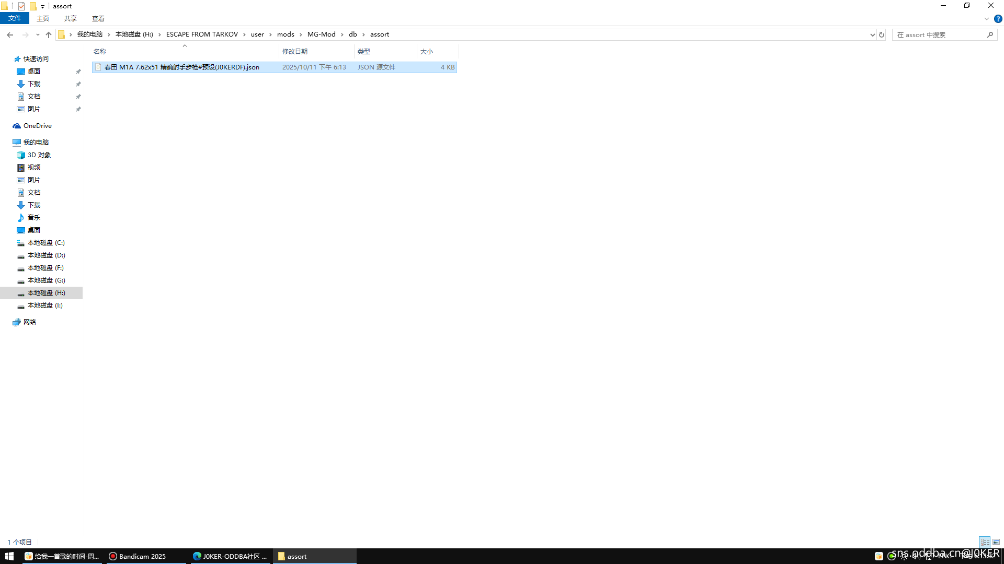Switch to Bandicam 2025 on the taskbar
Viewport: 1004px width, 564px height.
tap(142, 556)
